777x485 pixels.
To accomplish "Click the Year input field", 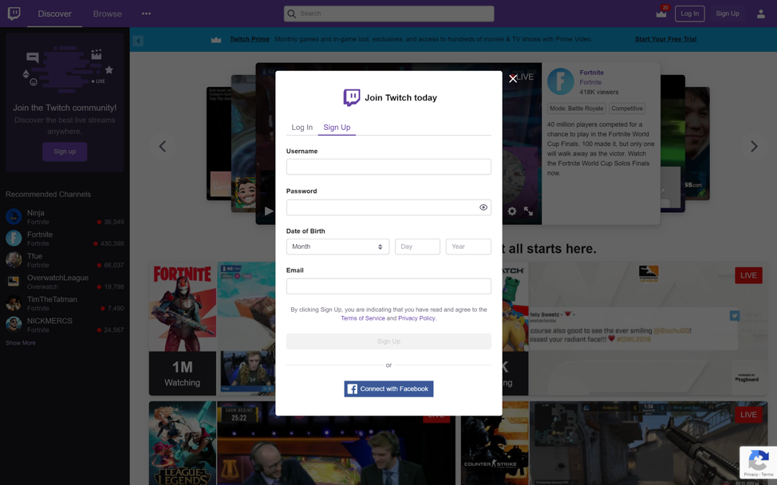I will click(x=468, y=246).
